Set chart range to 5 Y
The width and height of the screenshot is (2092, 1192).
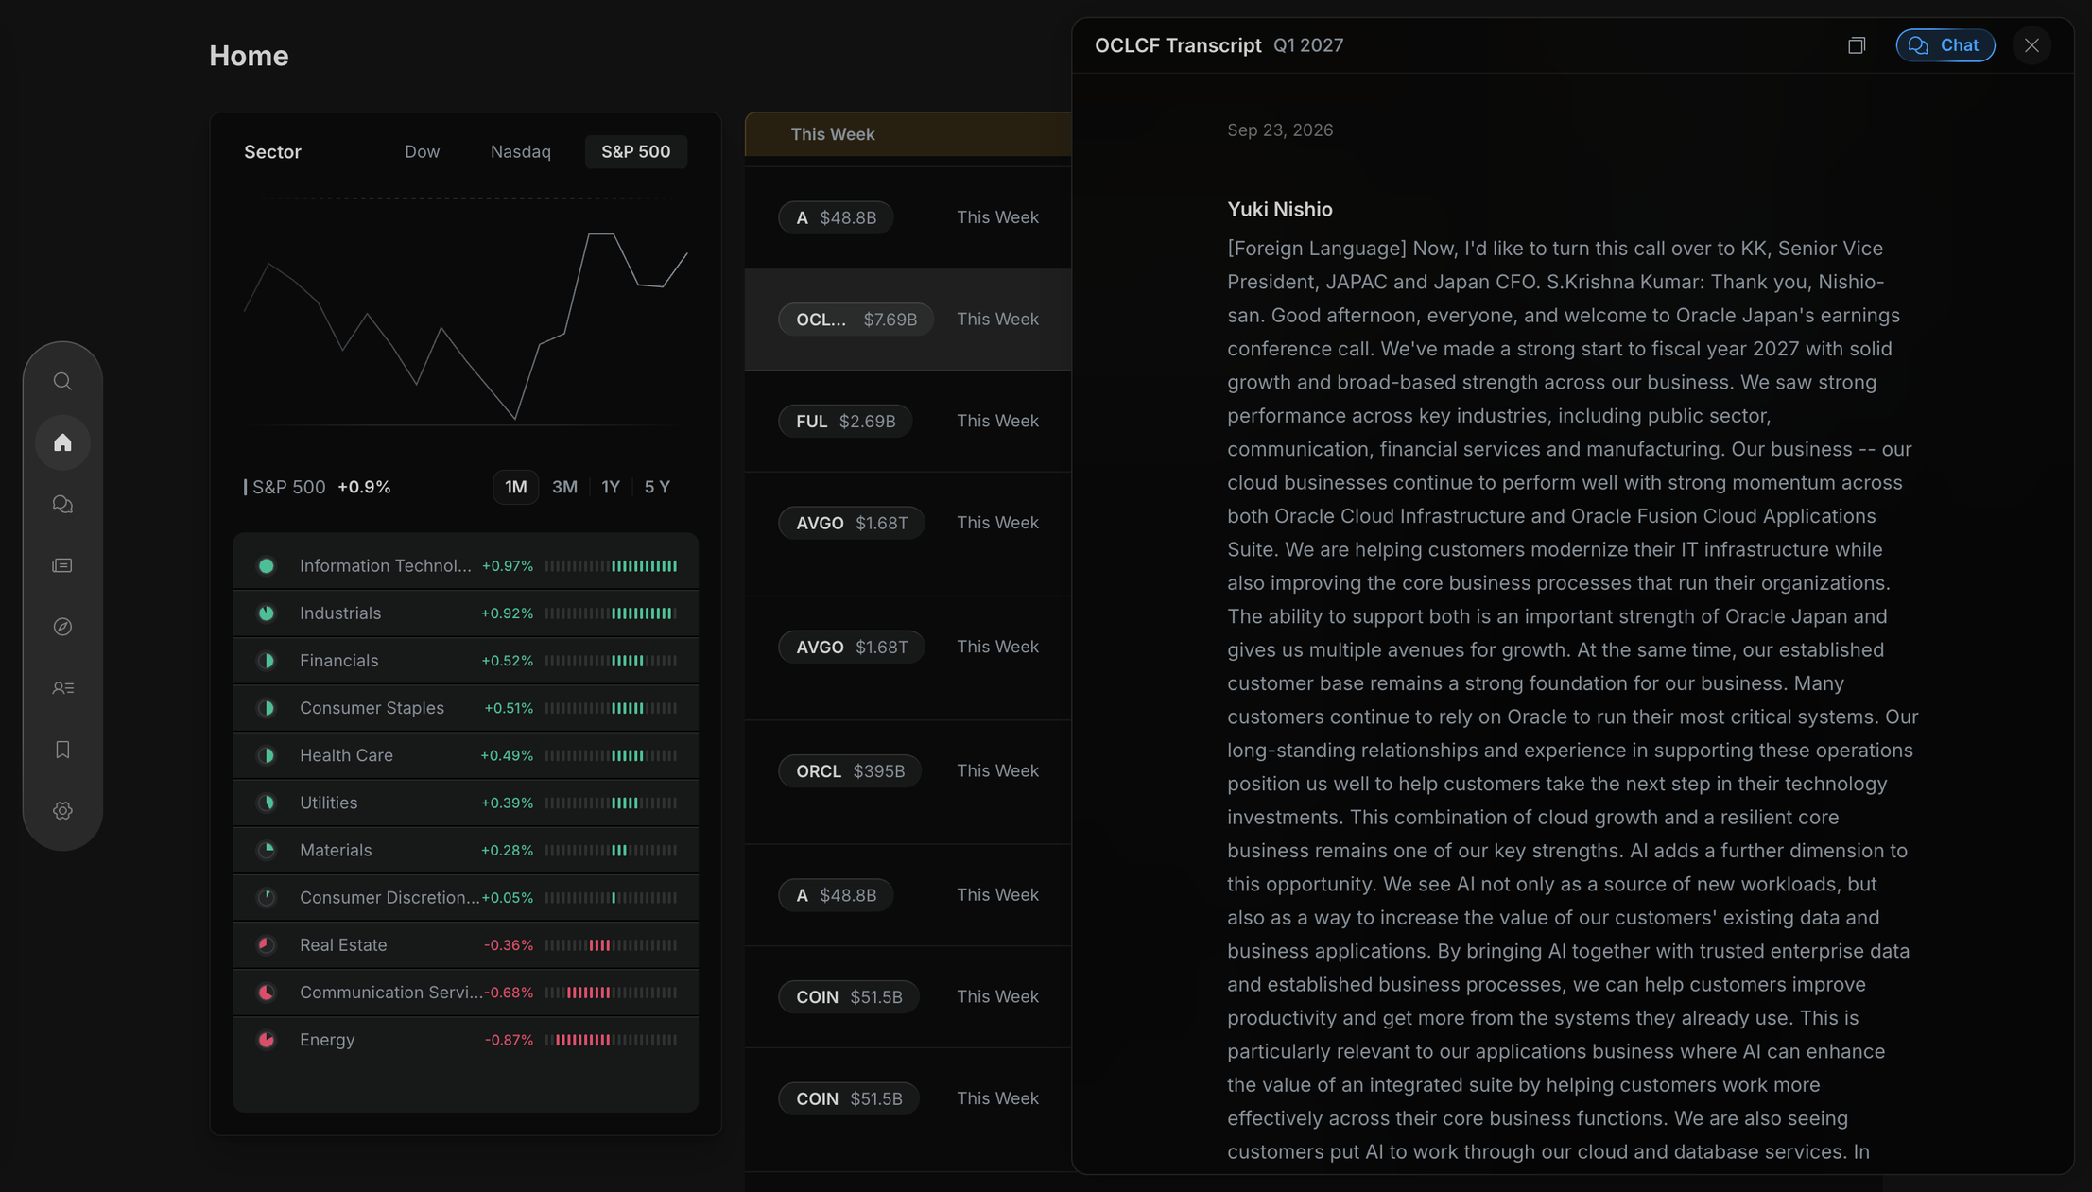(x=657, y=487)
